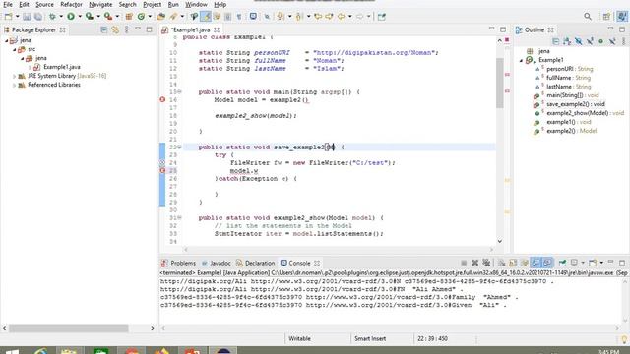
Task: Close the Example1.java editor tab
Action: [217, 30]
